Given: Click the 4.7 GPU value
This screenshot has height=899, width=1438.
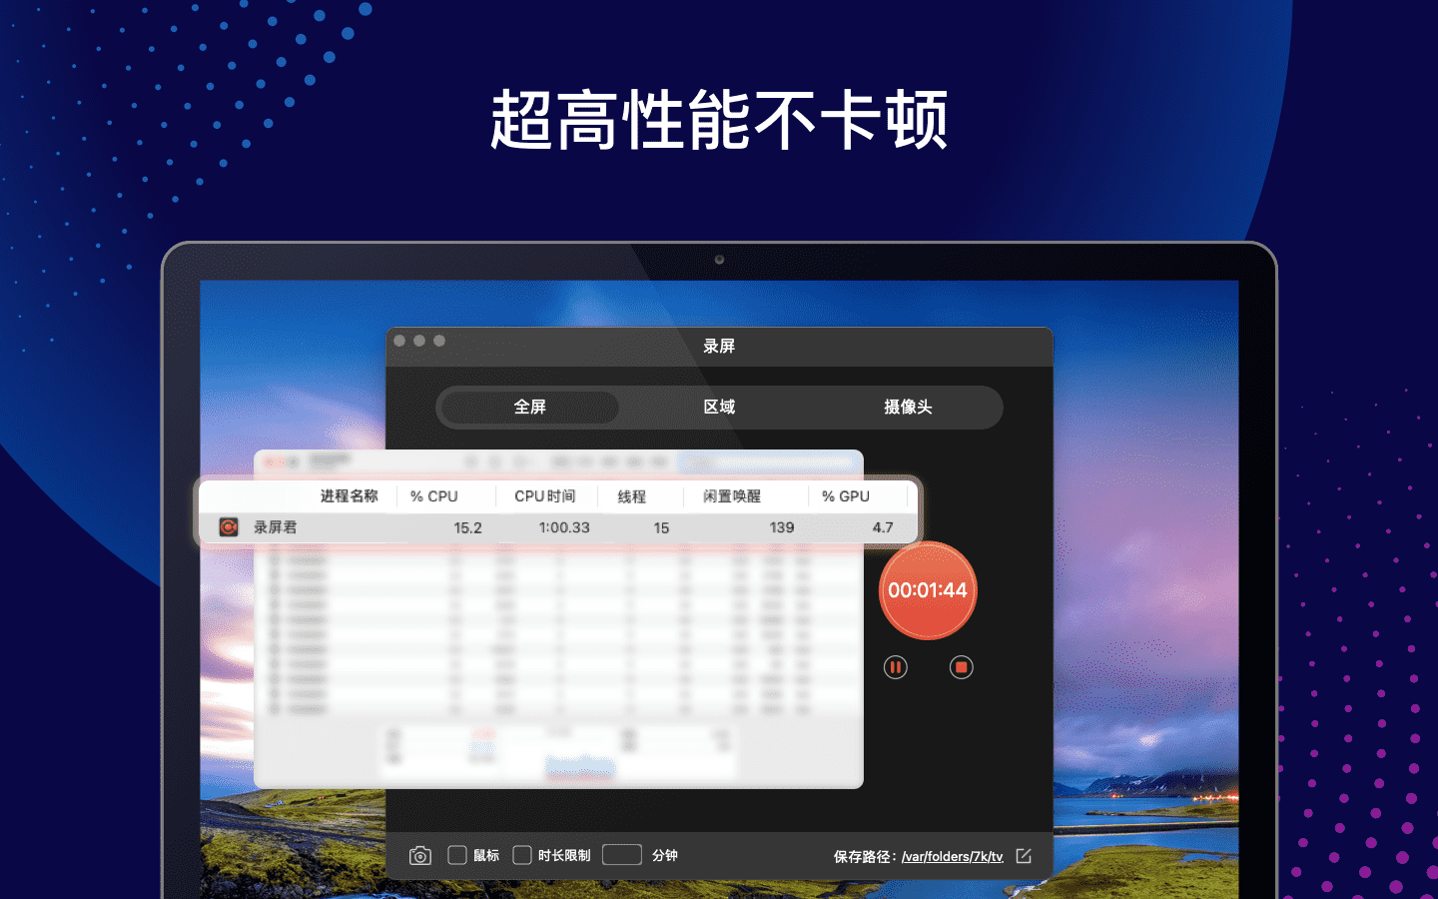Looking at the screenshot, I should tap(883, 527).
